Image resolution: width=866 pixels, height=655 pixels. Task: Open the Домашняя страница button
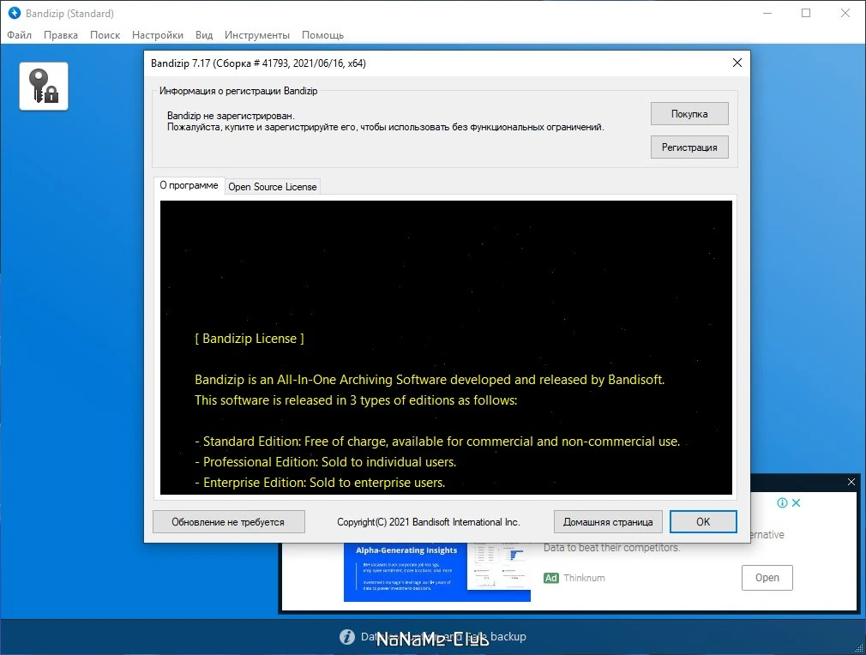(x=608, y=522)
